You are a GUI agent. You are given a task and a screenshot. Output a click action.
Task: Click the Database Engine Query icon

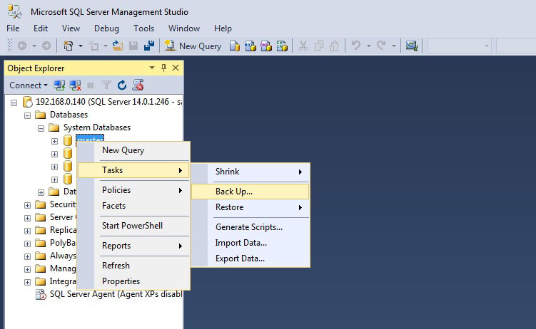pyautogui.click(x=235, y=46)
